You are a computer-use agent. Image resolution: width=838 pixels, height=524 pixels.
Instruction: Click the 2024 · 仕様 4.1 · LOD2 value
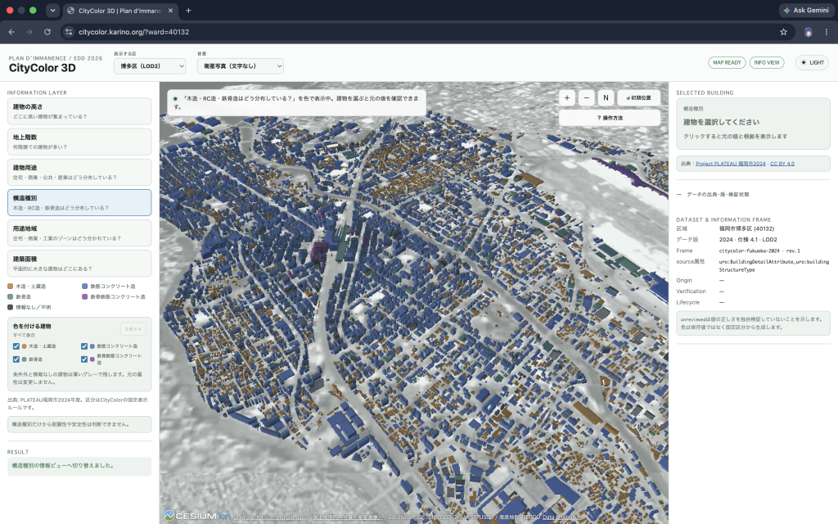click(x=748, y=240)
